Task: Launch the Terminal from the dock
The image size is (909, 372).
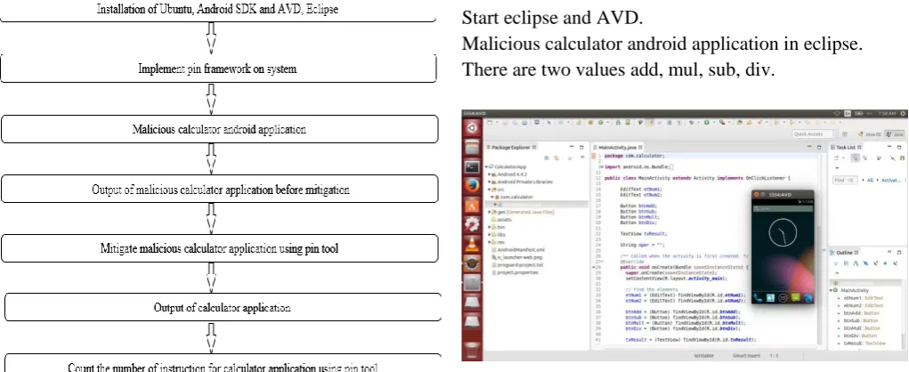Action: point(472,167)
